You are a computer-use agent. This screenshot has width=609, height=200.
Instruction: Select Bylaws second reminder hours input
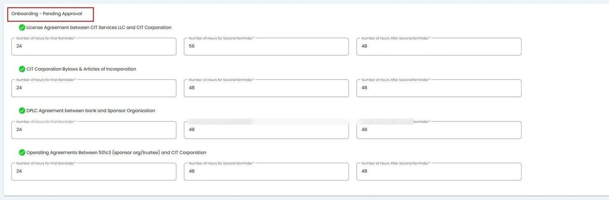pos(266,88)
